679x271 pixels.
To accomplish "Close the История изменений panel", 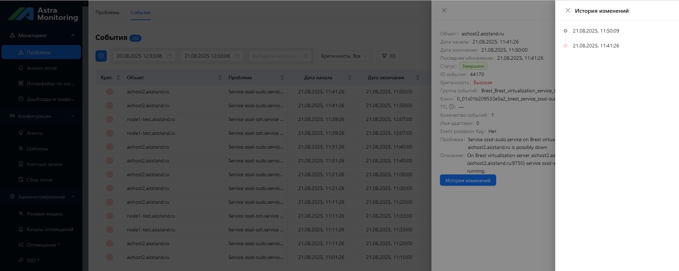I will click(x=568, y=11).
